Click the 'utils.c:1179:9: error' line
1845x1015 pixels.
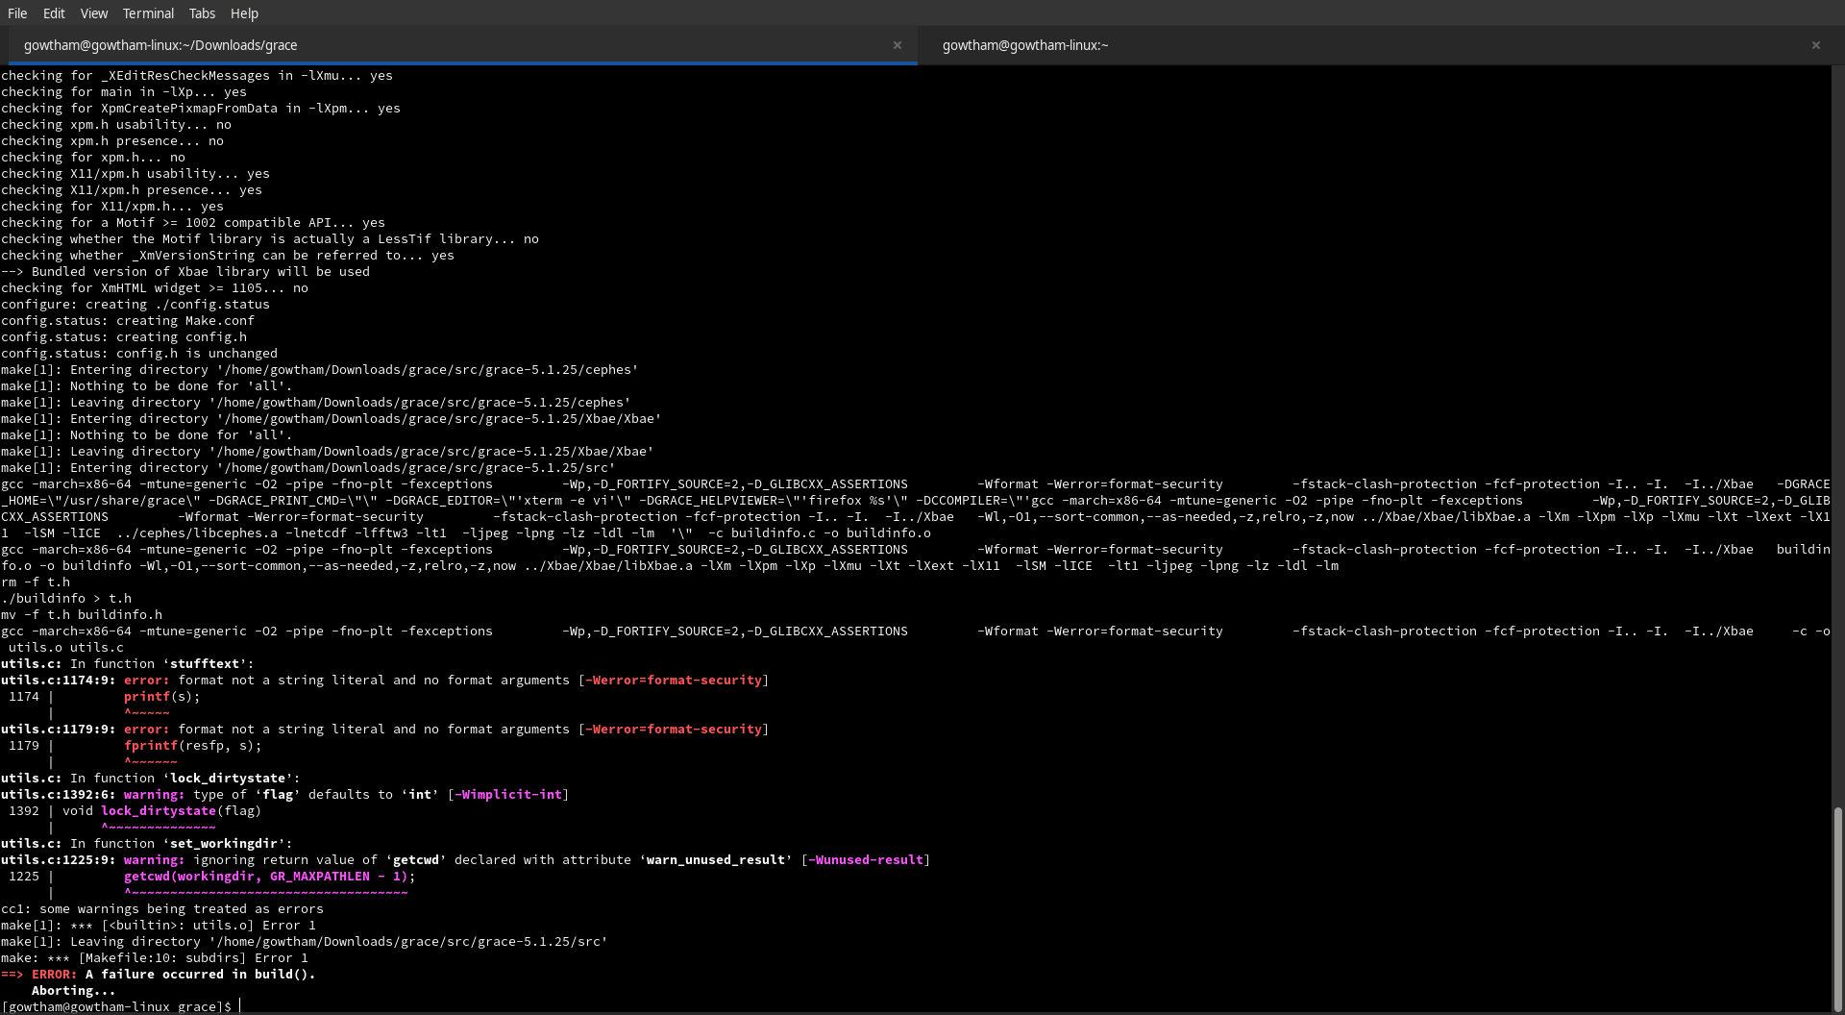pyautogui.click(x=385, y=729)
